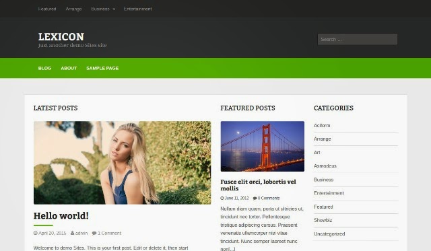
Task: Open the Featured category in sidebar
Action: [x=323, y=207]
